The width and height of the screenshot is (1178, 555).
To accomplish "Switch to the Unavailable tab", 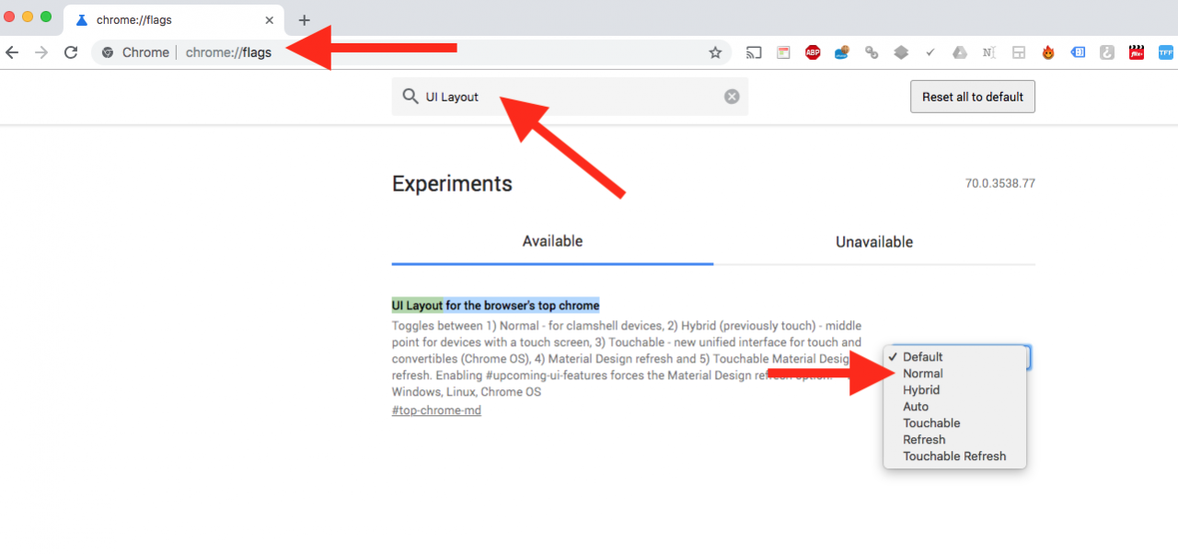I will click(x=874, y=242).
